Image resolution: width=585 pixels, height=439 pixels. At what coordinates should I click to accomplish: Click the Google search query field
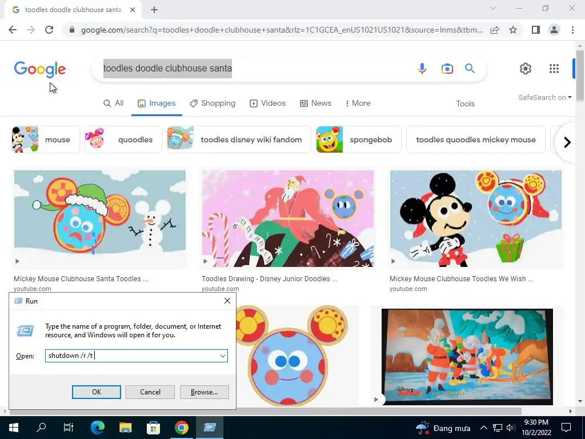[254, 69]
